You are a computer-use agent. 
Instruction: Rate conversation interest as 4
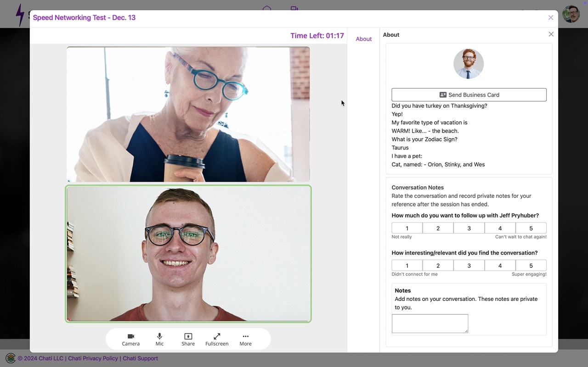coord(500,265)
